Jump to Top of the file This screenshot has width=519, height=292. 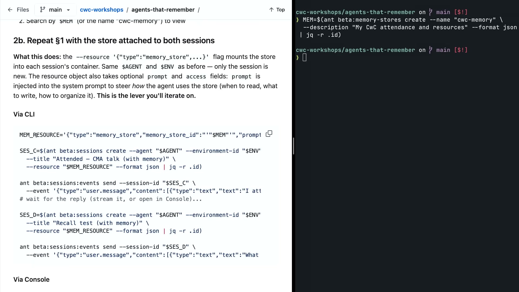pyautogui.click(x=277, y=10)
